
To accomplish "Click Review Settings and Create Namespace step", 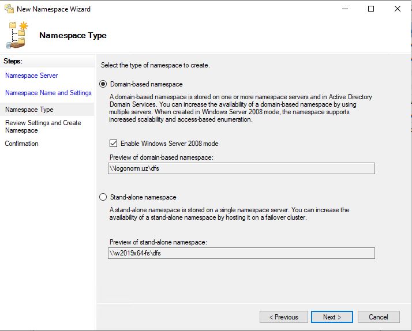I will tap(43, 126).
